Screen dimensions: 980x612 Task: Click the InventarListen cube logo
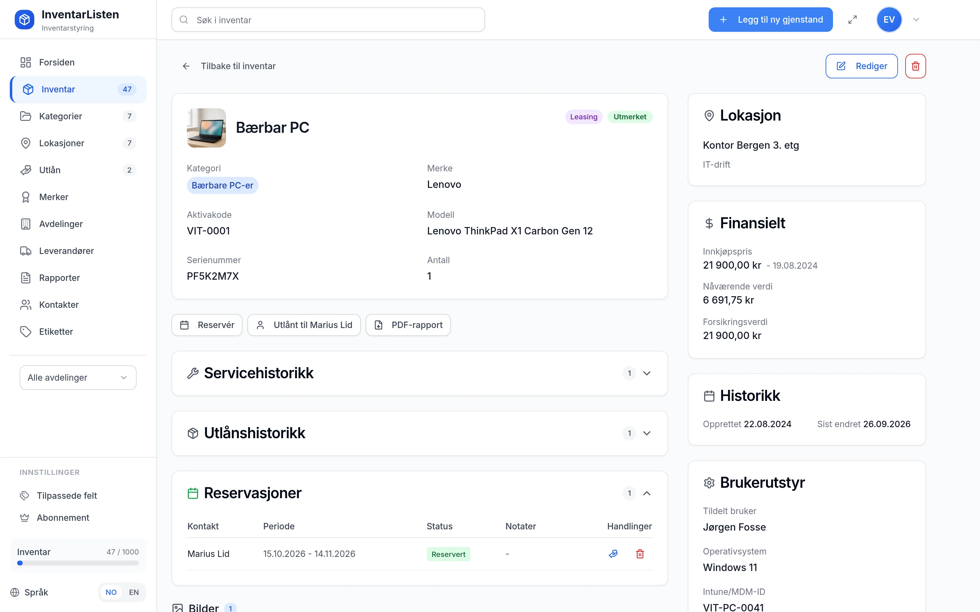(24, 19)
